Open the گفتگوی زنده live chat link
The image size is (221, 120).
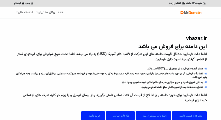[x=175, y=3]
